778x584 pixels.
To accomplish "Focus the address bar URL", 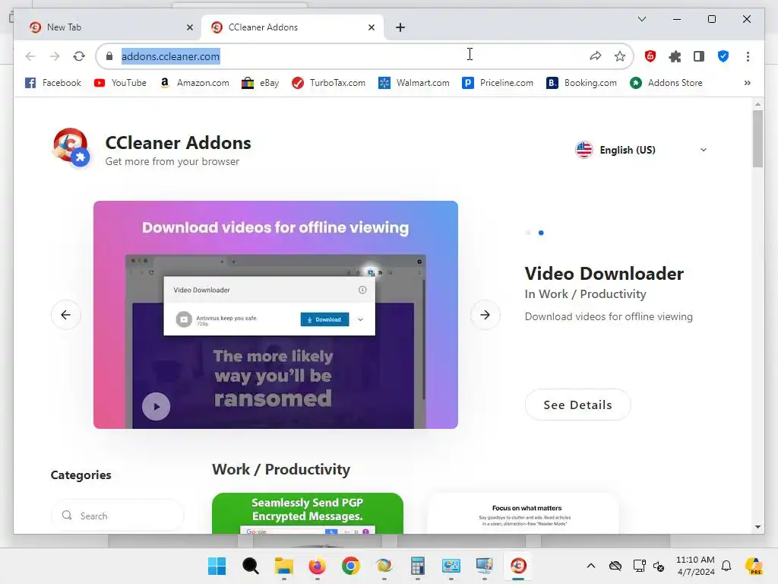I will [x=171, y=56].
